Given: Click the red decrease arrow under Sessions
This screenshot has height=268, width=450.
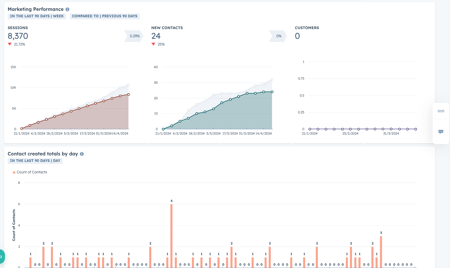Looking at the screenshot, I should 10,44.
